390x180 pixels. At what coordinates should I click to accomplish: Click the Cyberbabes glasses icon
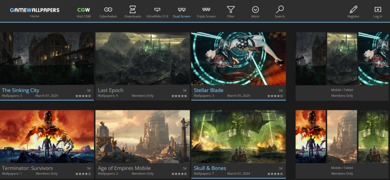pos(108,9)
